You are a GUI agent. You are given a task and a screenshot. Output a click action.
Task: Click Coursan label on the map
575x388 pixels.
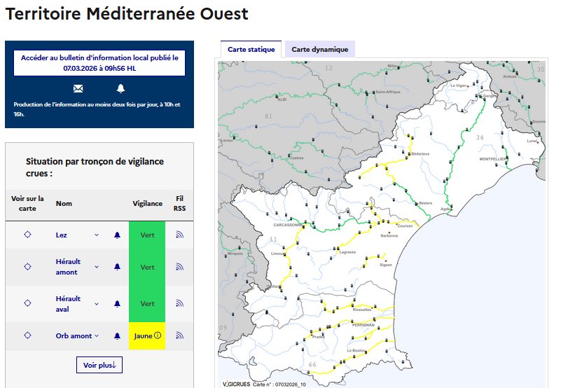[x=406, y=226]
